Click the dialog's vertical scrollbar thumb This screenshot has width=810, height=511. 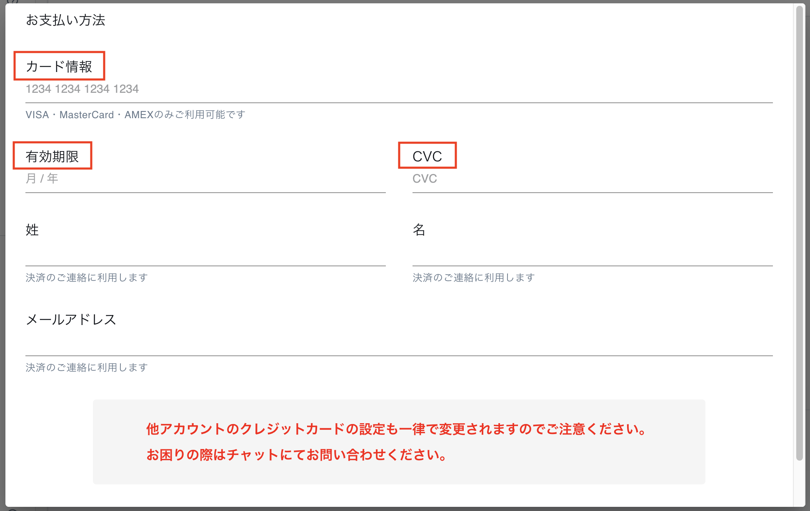click(x=799, y=233)
